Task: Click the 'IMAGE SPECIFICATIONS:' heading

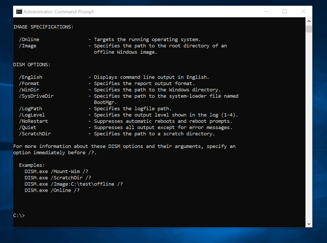Action: [x=44, y=27]
